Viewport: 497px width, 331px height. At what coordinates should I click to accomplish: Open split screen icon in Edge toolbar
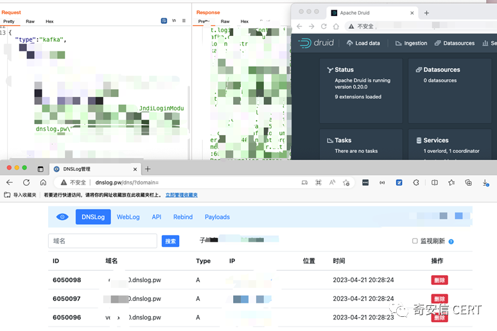435,183
